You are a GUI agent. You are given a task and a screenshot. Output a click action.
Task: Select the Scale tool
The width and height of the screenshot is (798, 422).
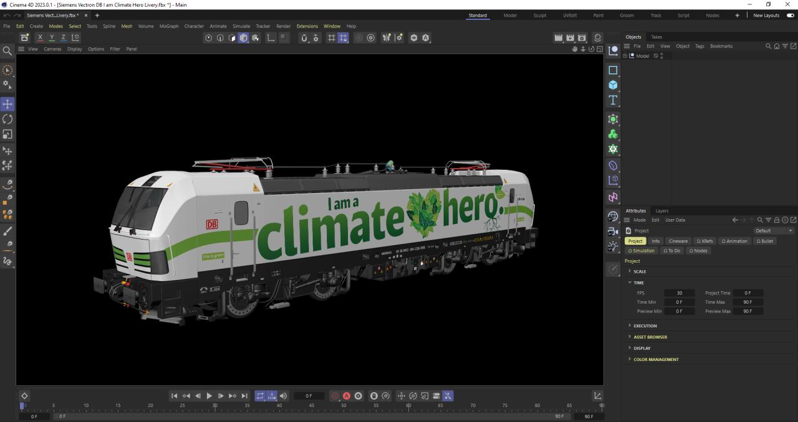click(x=7, y=134)
